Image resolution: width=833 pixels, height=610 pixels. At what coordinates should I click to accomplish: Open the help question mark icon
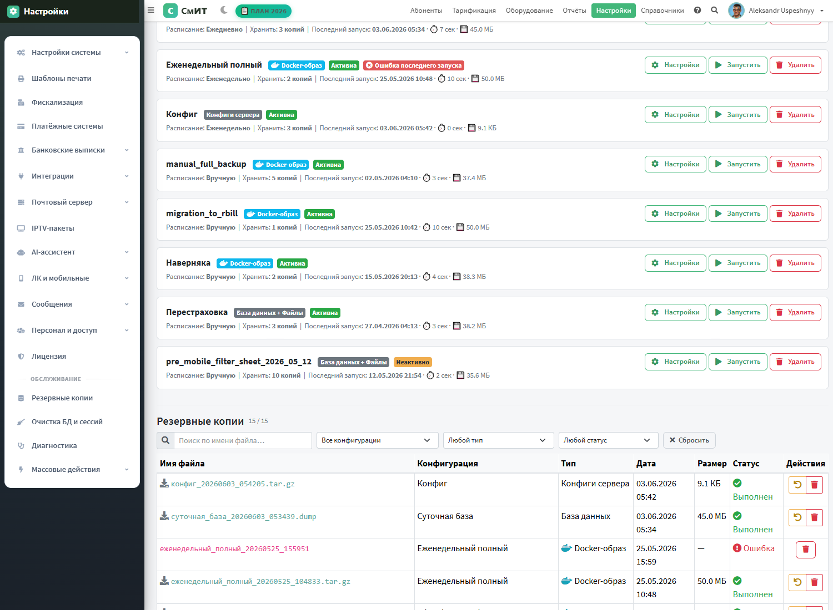pyautogui.click(x=697, y=10)
